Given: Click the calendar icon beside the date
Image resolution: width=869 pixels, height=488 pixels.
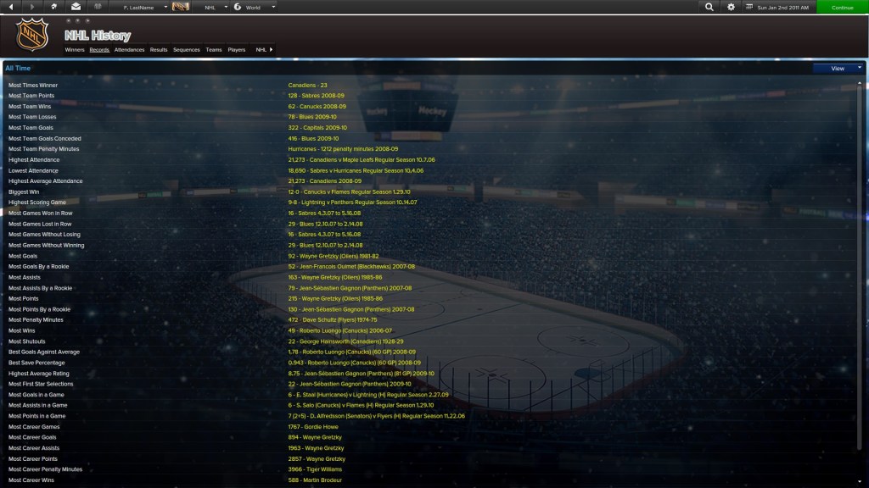Looking at the screenshot, I should pyautogui.click(x=749, y=7).
